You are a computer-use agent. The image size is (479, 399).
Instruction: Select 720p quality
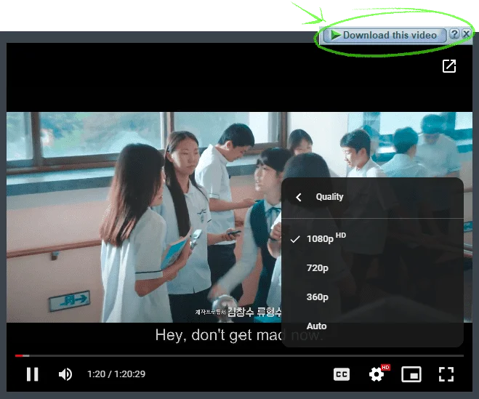click(x=372, y=268)
